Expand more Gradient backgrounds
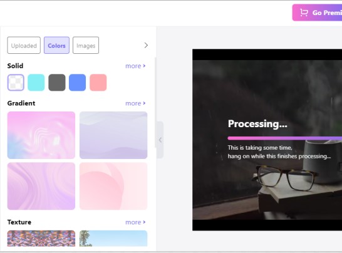The image size is (342, 253). [x=135, y=103]
